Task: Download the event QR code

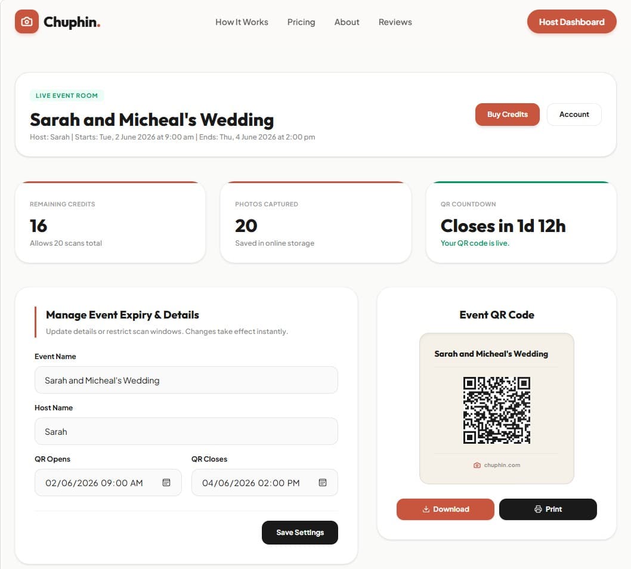Action: [x=445, y=509]
